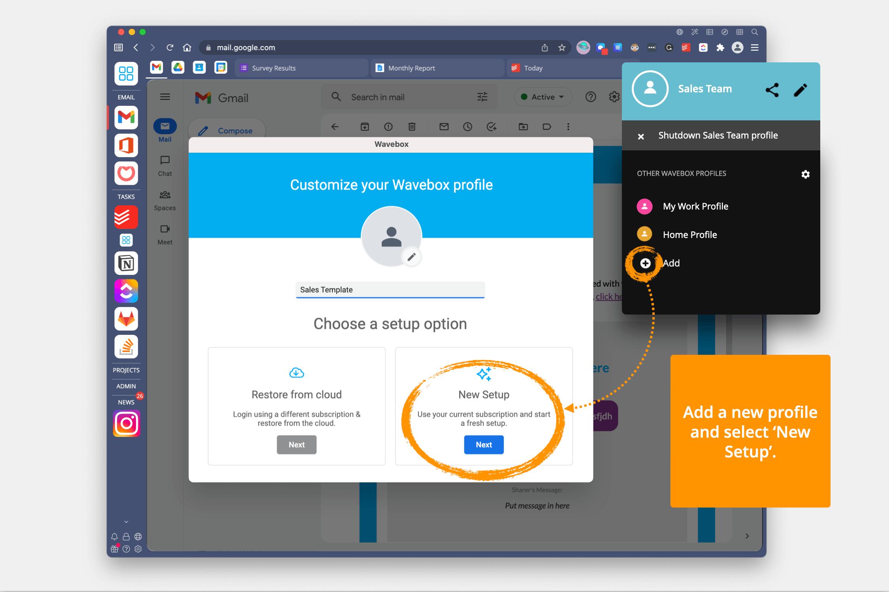Image resolution: width=889 pixels, height=592 pixels.
Task: Open the notifications bell at the sidebar bottom
Action: pos(114,537)
